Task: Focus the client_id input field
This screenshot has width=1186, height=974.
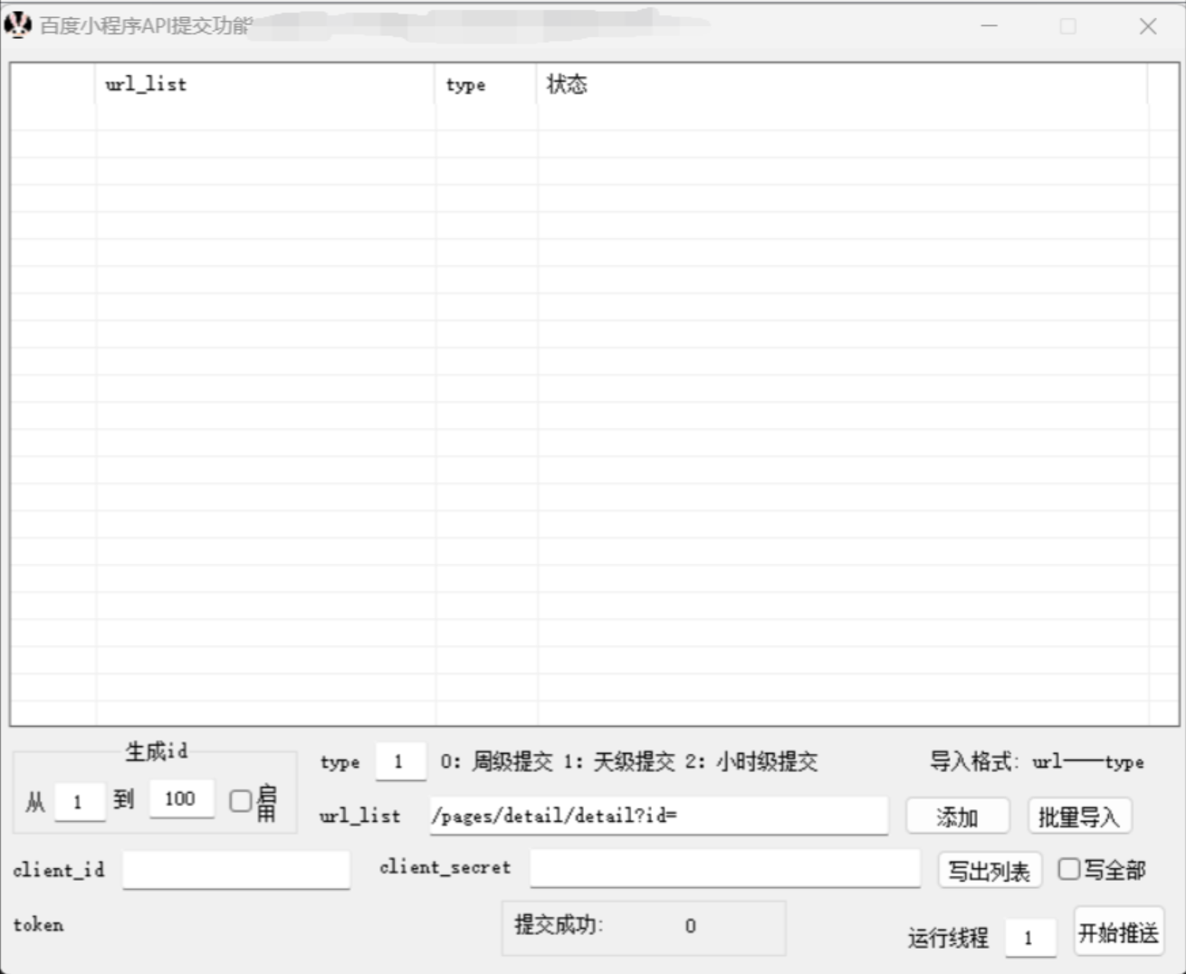Action: pyautogui.click(x=235, y=870)
